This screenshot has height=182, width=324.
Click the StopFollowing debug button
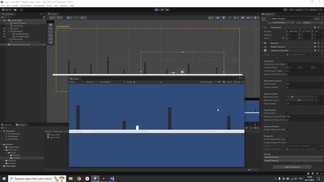(x=293, y=161)
